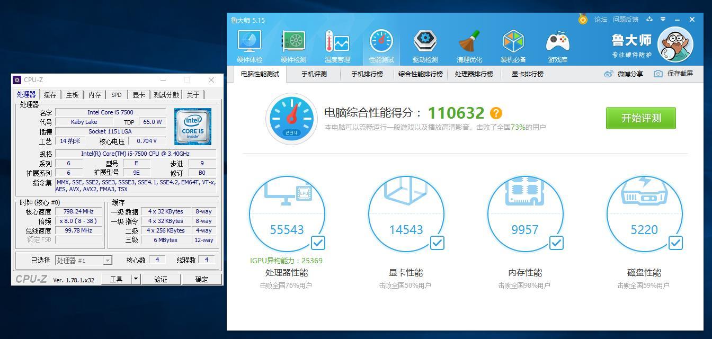Open the 清理优化 broom cleanup icon
712x339 pixels.
coord(469,41)
